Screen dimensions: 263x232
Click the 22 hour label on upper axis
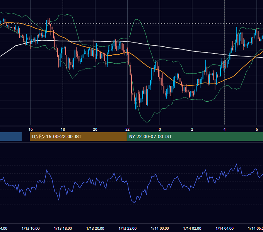128,129
